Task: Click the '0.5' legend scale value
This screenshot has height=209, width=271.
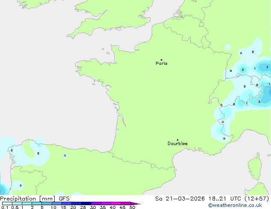Action: point(15,207)
